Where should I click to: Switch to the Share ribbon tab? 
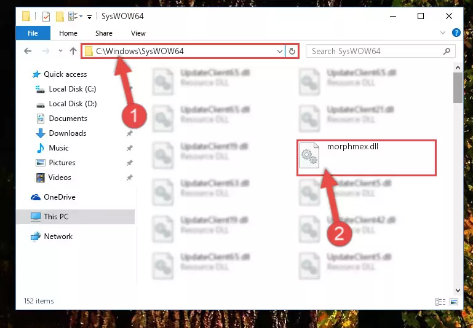click(104, 33)
